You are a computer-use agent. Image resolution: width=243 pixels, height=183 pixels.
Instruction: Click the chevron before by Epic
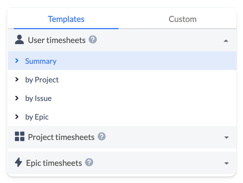pyautogui.click(x=17, y=117)
